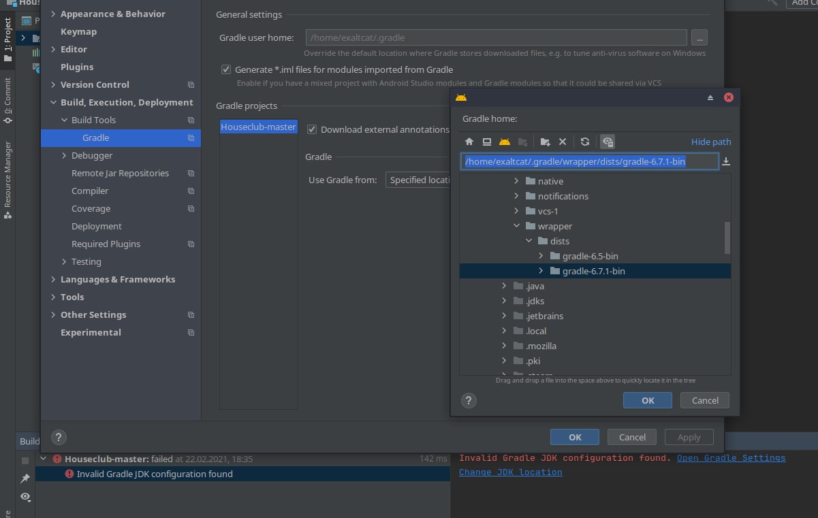Screen dimensions: 818x518
Task: Click the path history download arrow icon
Action: 726,161
